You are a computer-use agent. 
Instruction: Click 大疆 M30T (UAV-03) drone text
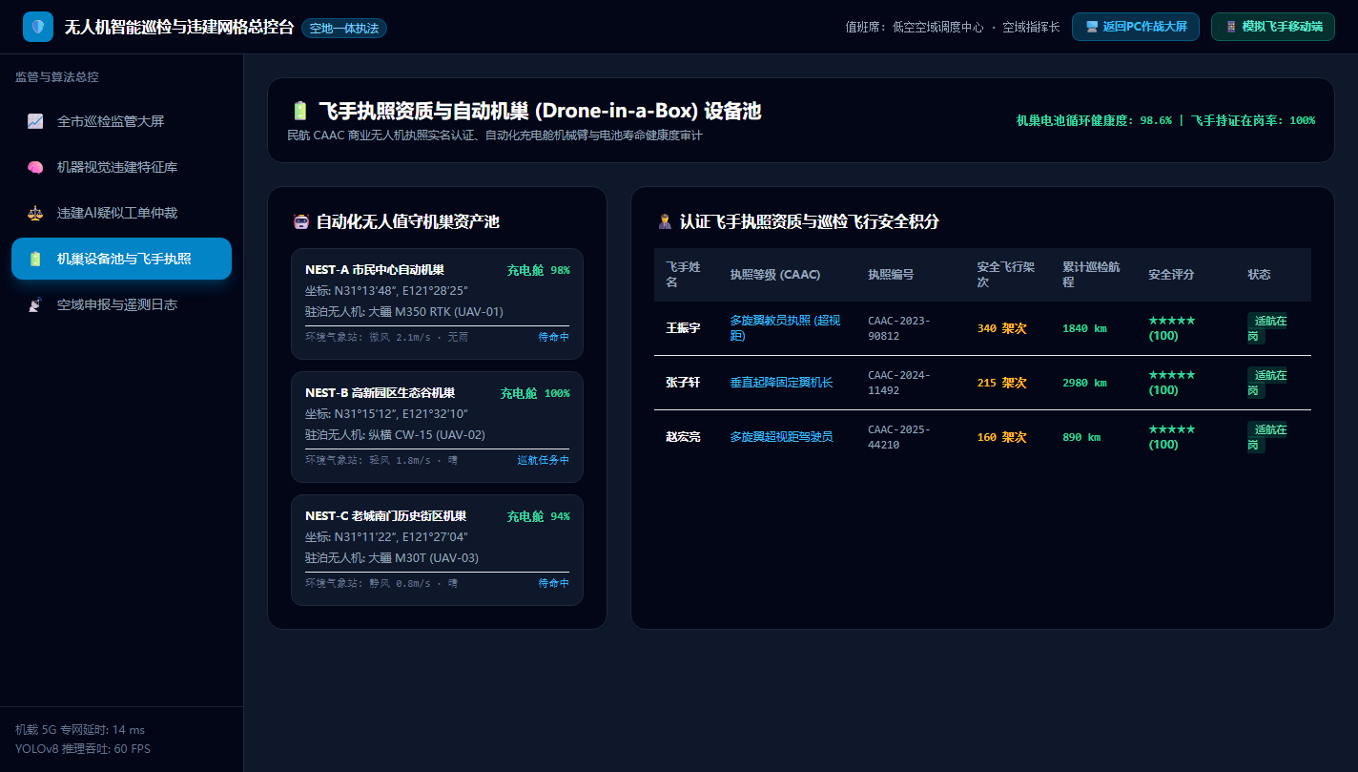point(423,558)
